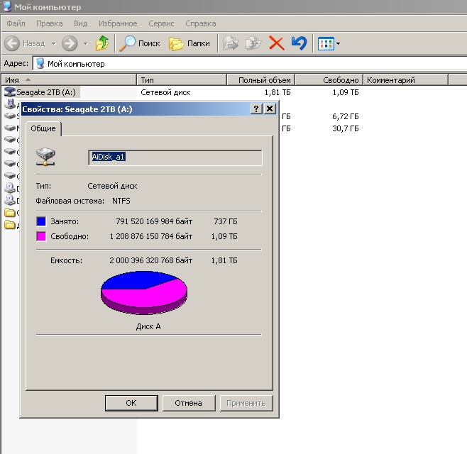467x454 pixels.
Task: Expand the Back button history arrow
Action: click(x=52, y=43)
